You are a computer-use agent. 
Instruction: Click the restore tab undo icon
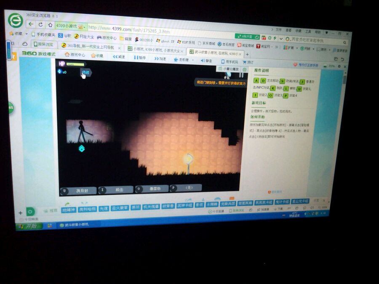pos(342,59)
